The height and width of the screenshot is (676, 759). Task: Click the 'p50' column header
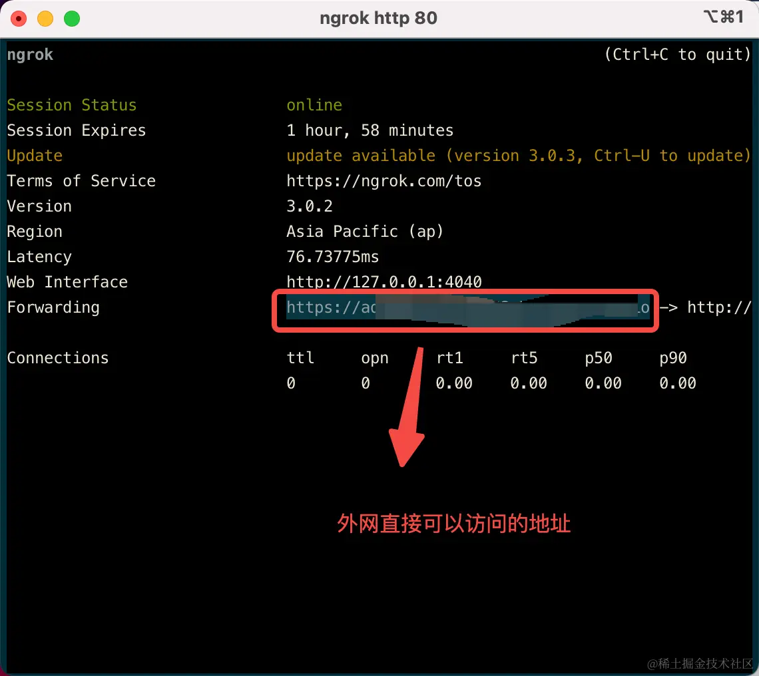click(599, 359)
